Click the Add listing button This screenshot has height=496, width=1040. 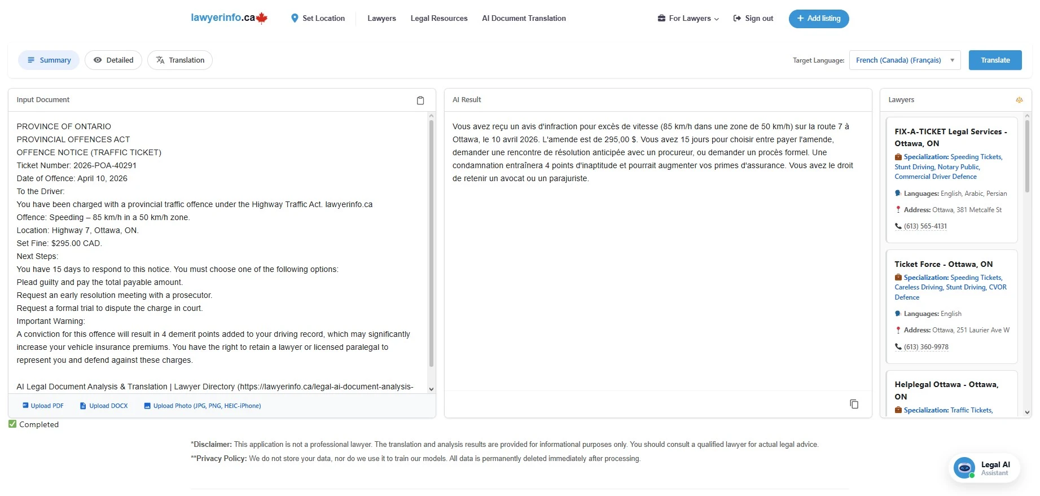click(x=818, y=19)
